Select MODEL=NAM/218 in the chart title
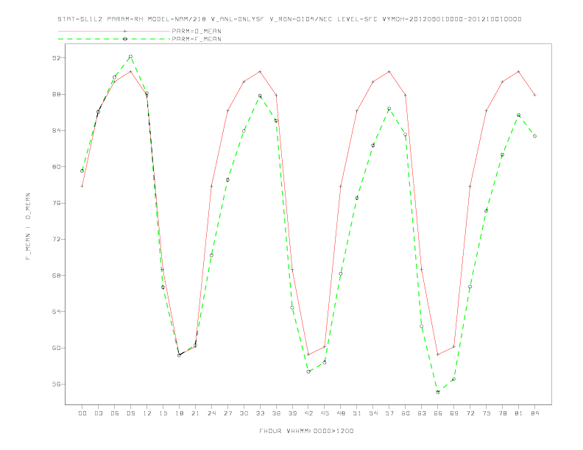Viewport: 583px width, 450px height. click(177, 19)
